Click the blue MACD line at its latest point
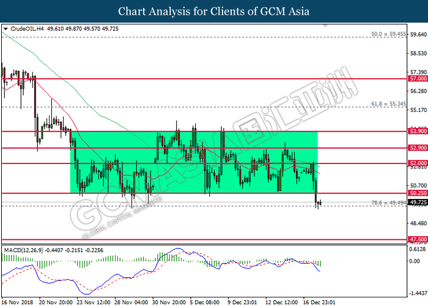 (320, 271)
